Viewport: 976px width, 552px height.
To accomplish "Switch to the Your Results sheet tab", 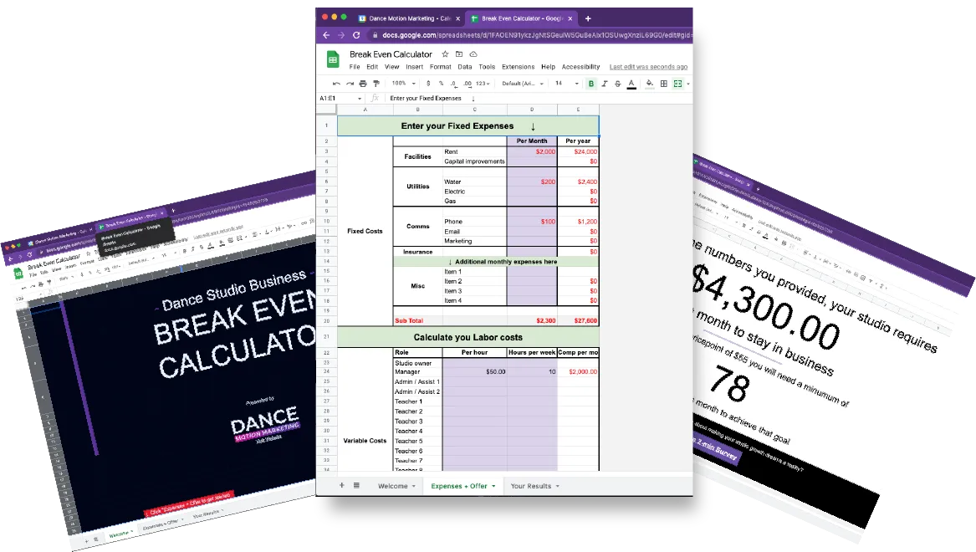I will [x=531, y=486].
